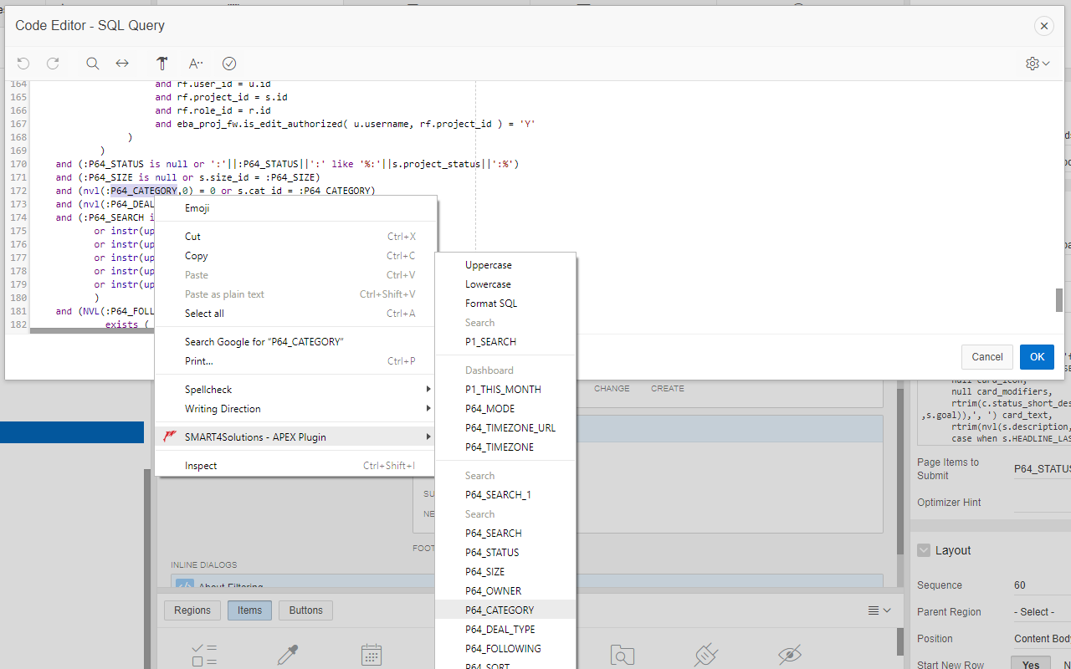Click the code editor vertical scrollbar
1071x669 pixels.
tap(1058, 299)
